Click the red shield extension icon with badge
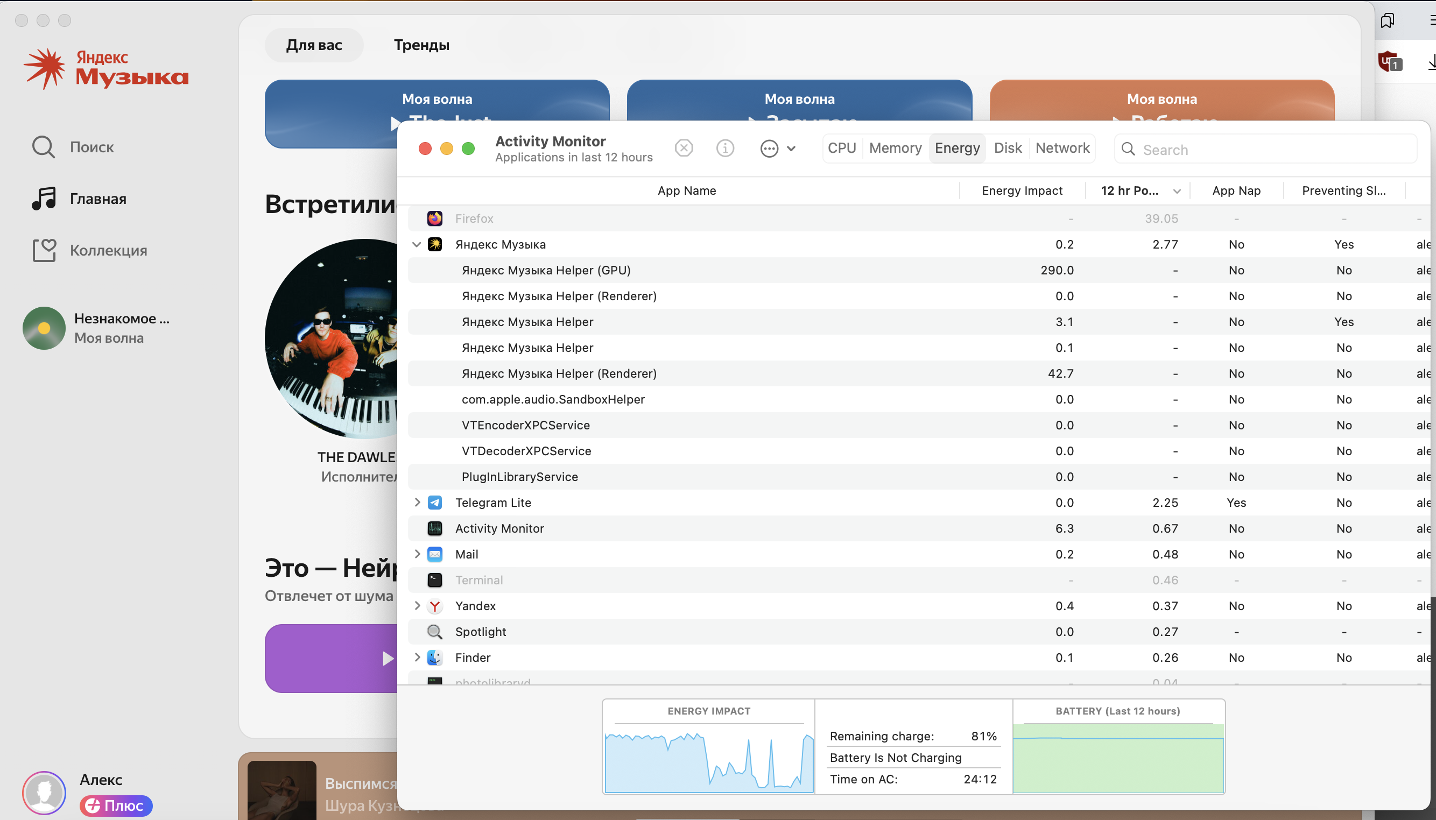 1390,61
